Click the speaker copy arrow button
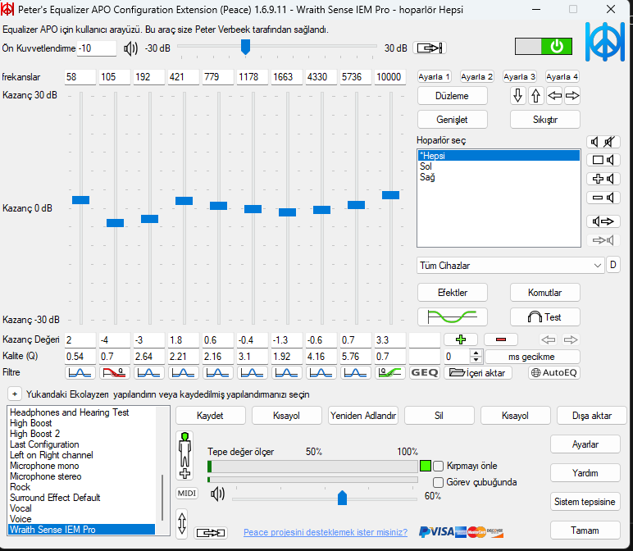633x551 pixels. point(603,221)
